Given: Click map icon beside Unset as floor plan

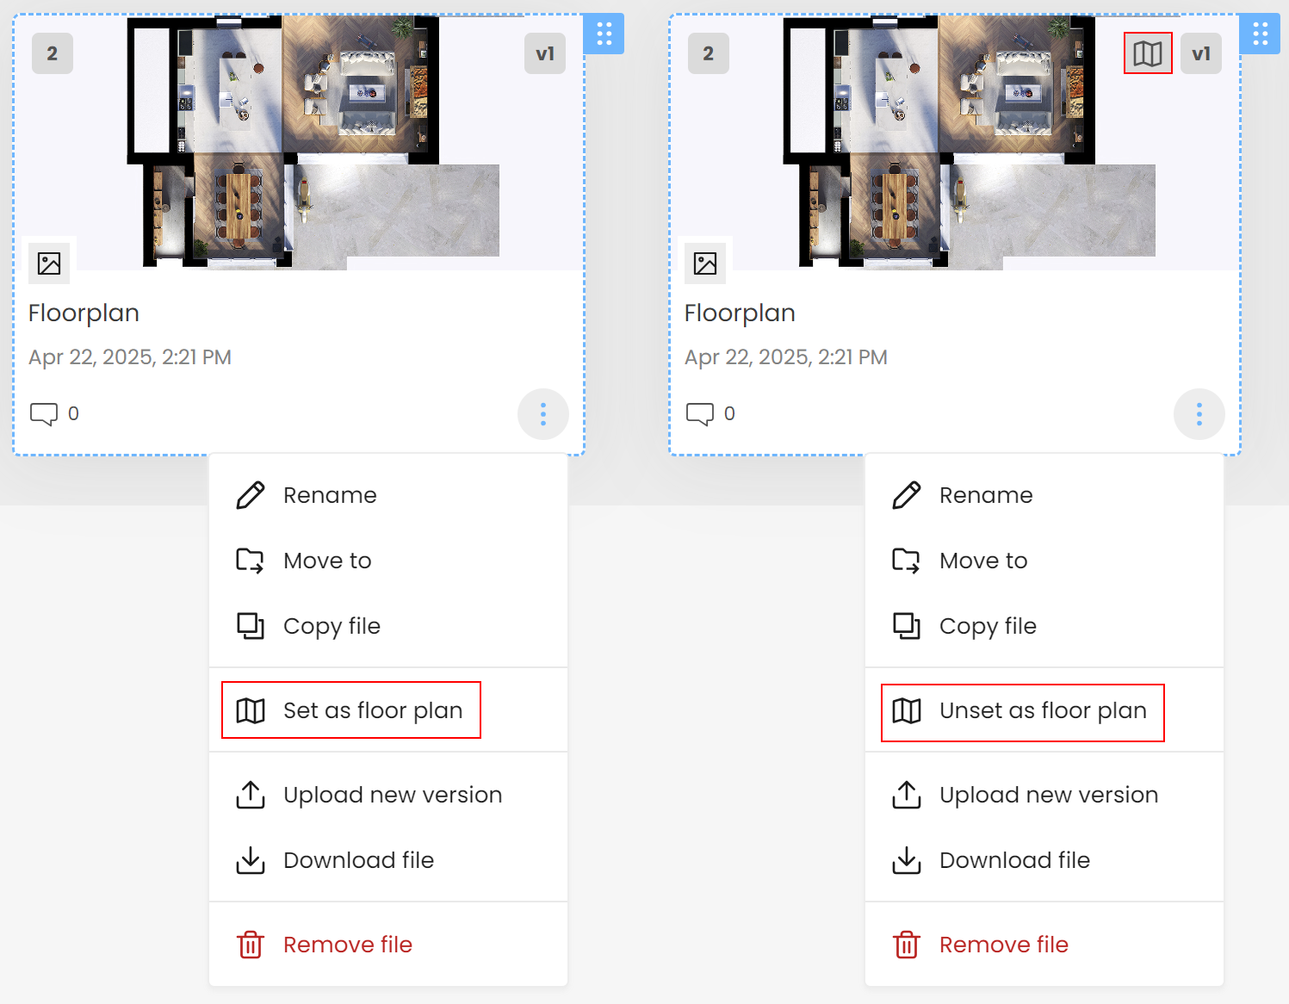Looking at the screenshot, I should (x=907, y=710).
